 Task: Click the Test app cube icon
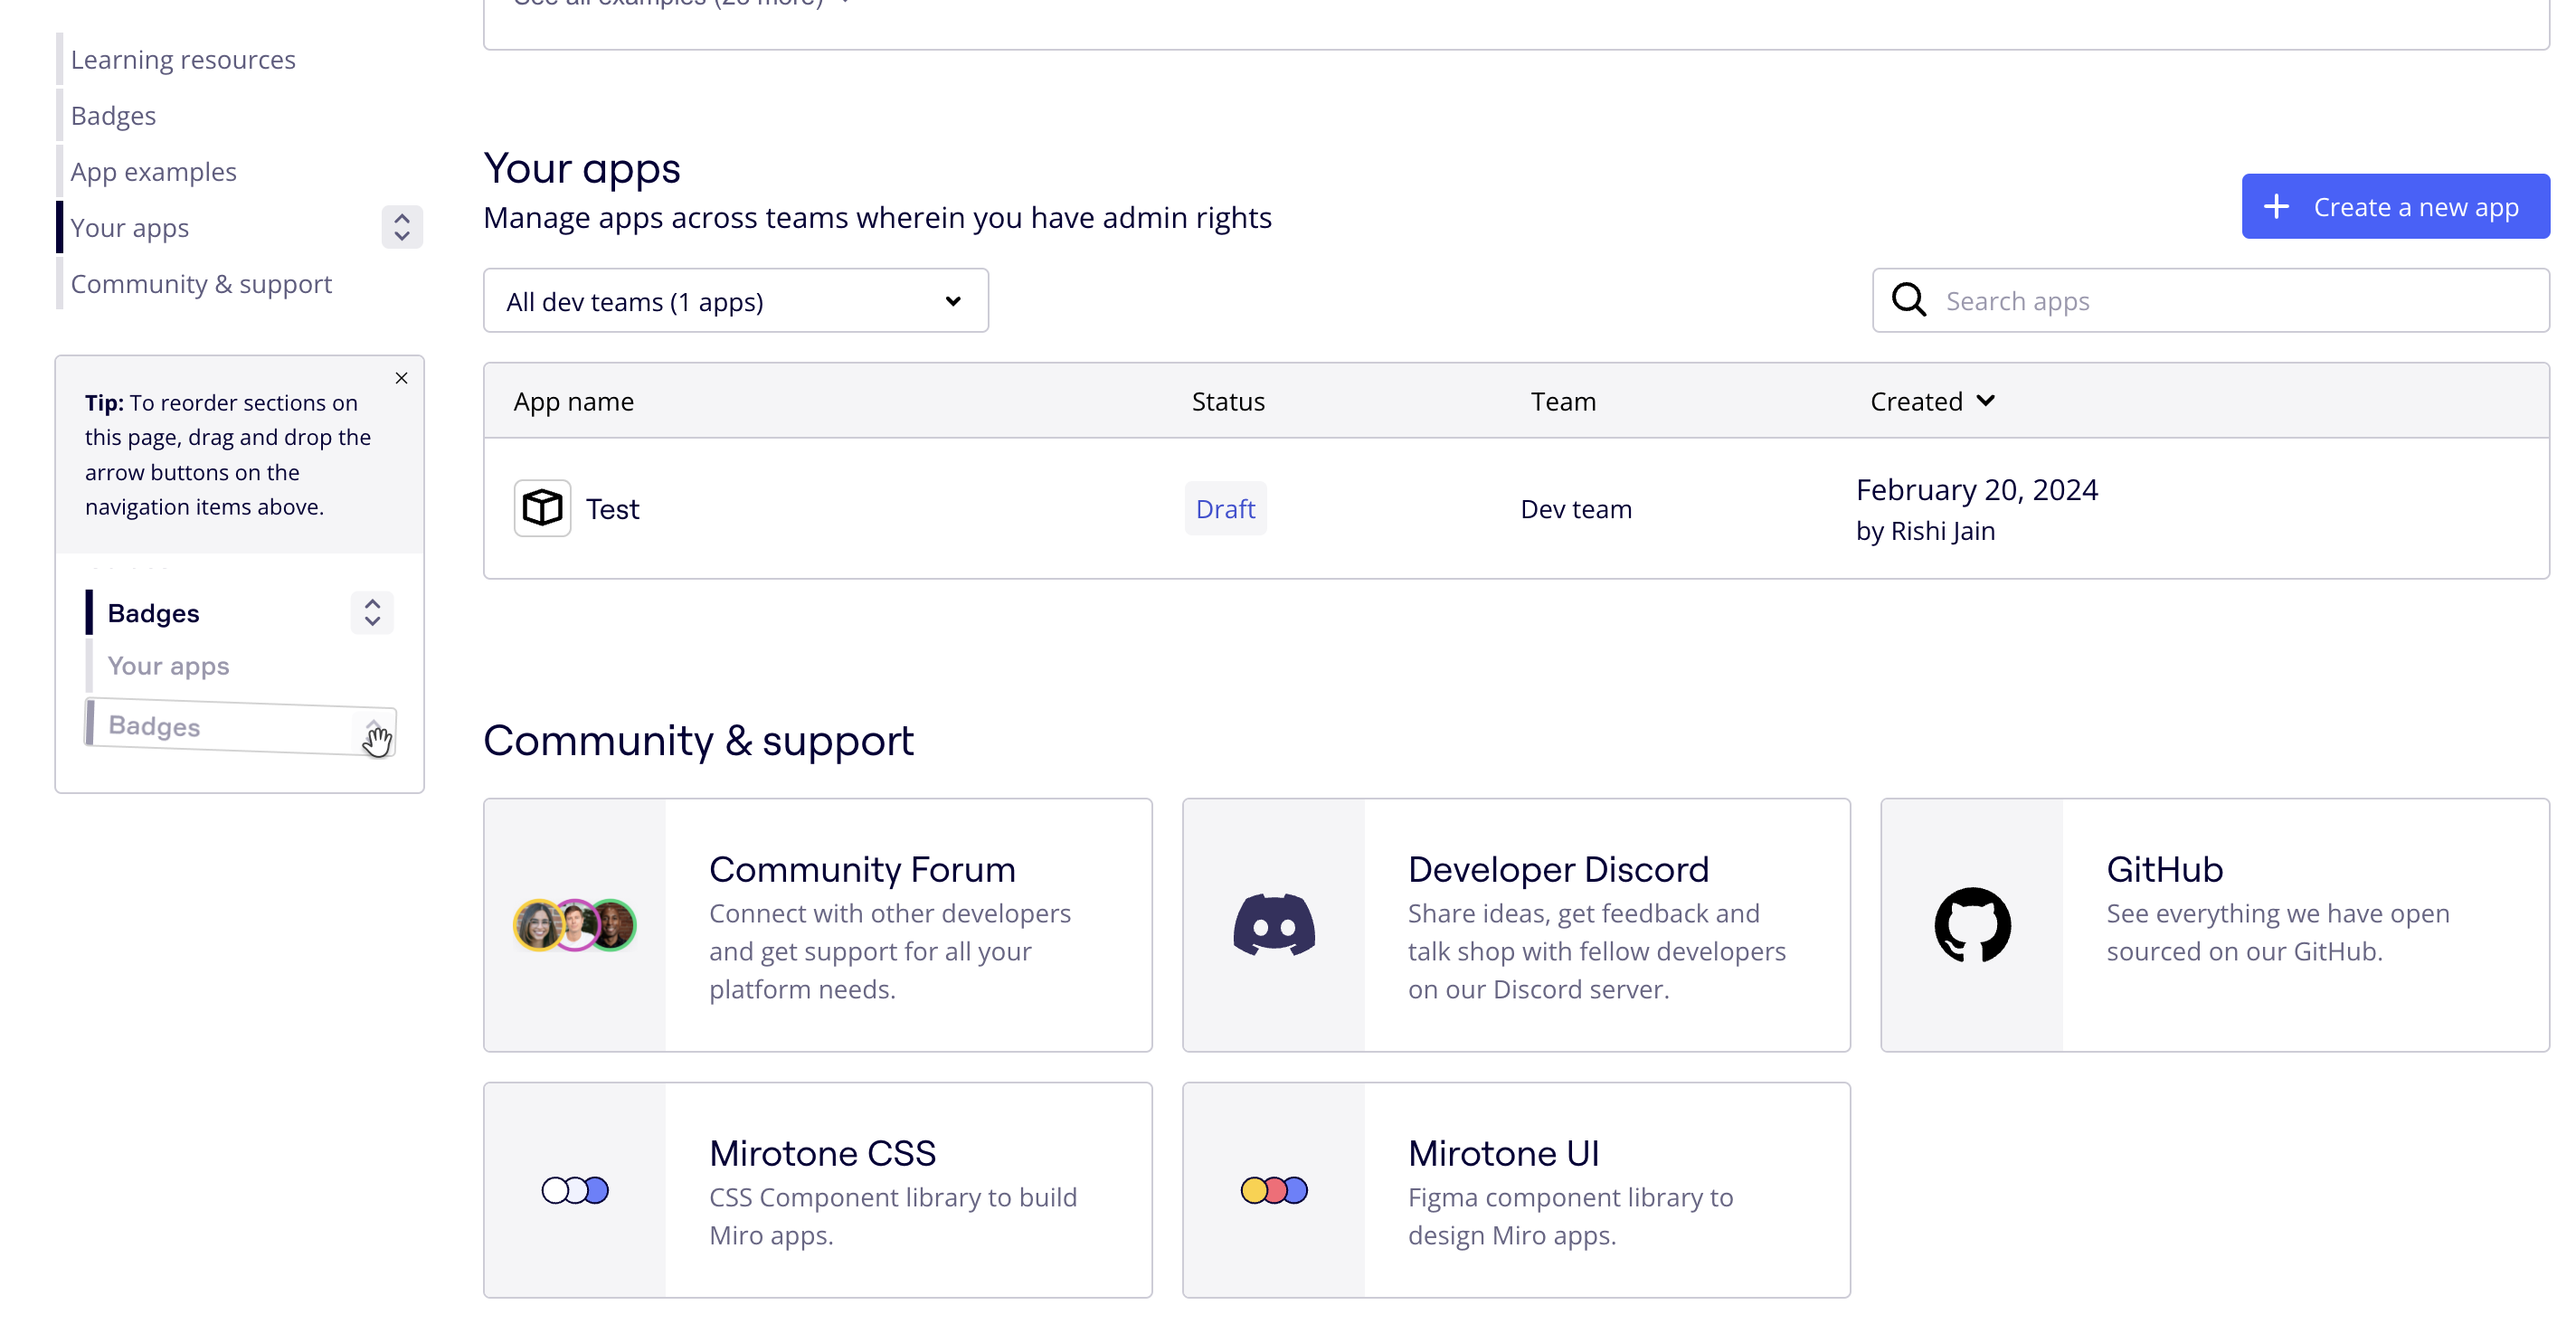pyautogui.click(x=542, y=508)
